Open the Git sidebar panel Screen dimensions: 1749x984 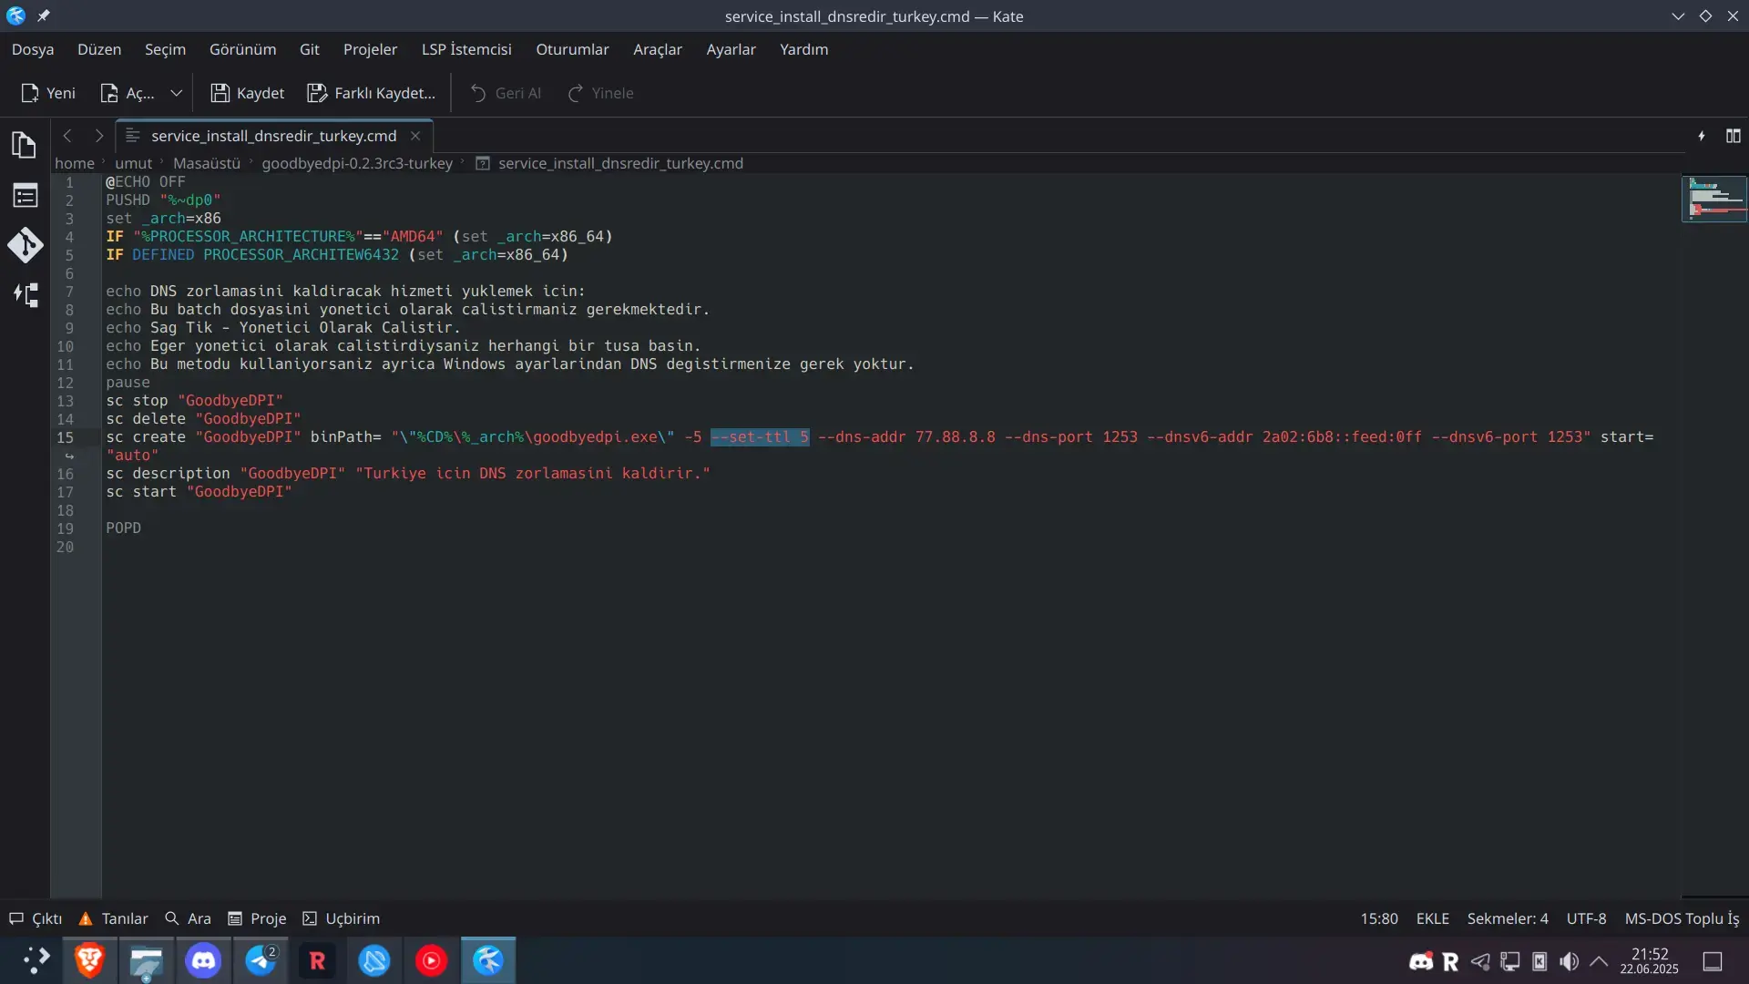tap(25, 245)
